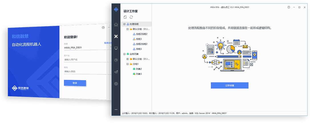Open the 配置连接 link in login window

pyautogui.click(x=108, y=43)
